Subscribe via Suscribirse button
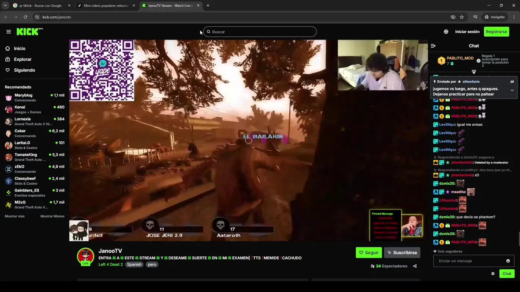Image resolution: width=520 pixels, height=292 pixels. point(402,253)
